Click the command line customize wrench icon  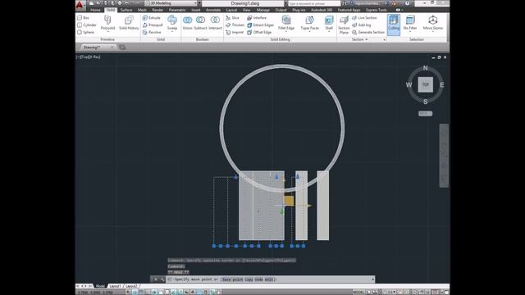pos(162,279)
